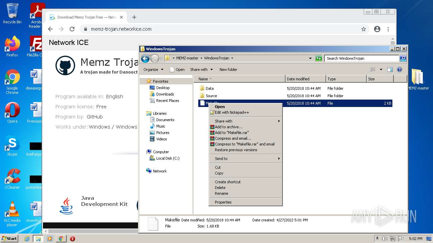The height and width of the screenshot is (243, 433).
Task: Go forward in Explorer window
Action: 155,58
